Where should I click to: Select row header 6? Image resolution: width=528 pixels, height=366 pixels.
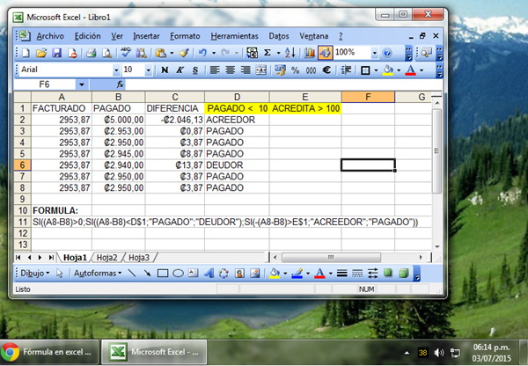pyautogui.click(x=22, y=165)
